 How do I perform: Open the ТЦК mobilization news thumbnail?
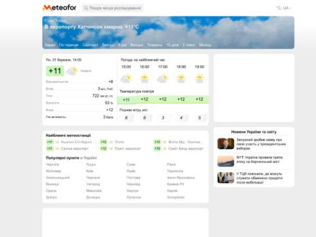(226, 177)
